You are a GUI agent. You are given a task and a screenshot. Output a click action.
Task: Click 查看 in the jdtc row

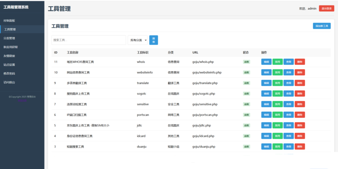pyautogui.click(x=289, y=125)
